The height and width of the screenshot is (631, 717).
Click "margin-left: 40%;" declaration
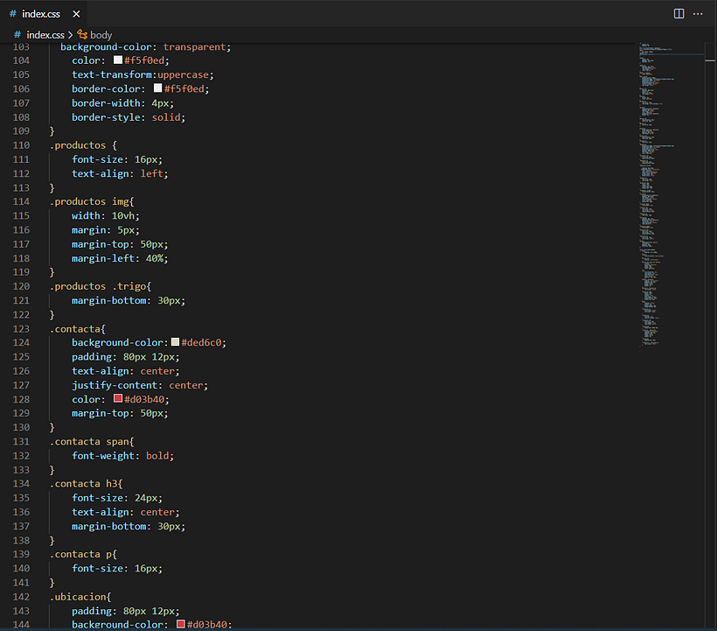click(x=120, y=258)
